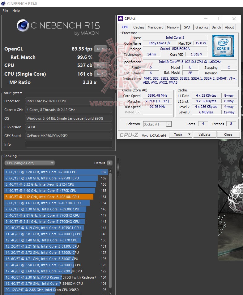Select ranking row Intel Core i7-3770 CPU
This screenshot has width=243, height=295.
(x=56, y=240)
